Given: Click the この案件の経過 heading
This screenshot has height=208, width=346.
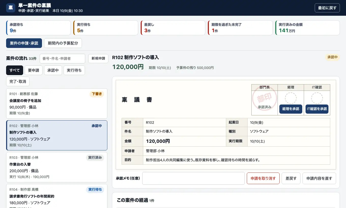Looking at the screenshot, I should (x=132, y=200).
